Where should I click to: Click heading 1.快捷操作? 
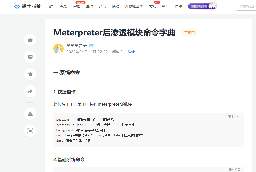(x=65, y=92)
